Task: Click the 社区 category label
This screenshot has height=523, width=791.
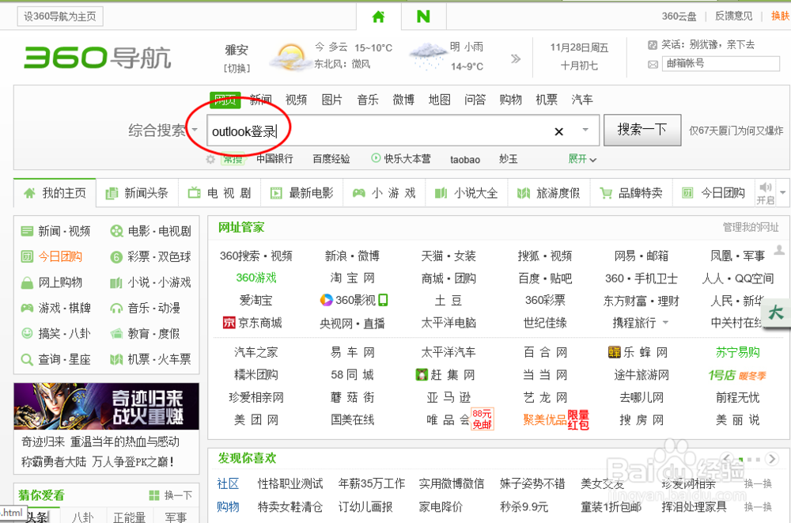Action: click(228, 483)
